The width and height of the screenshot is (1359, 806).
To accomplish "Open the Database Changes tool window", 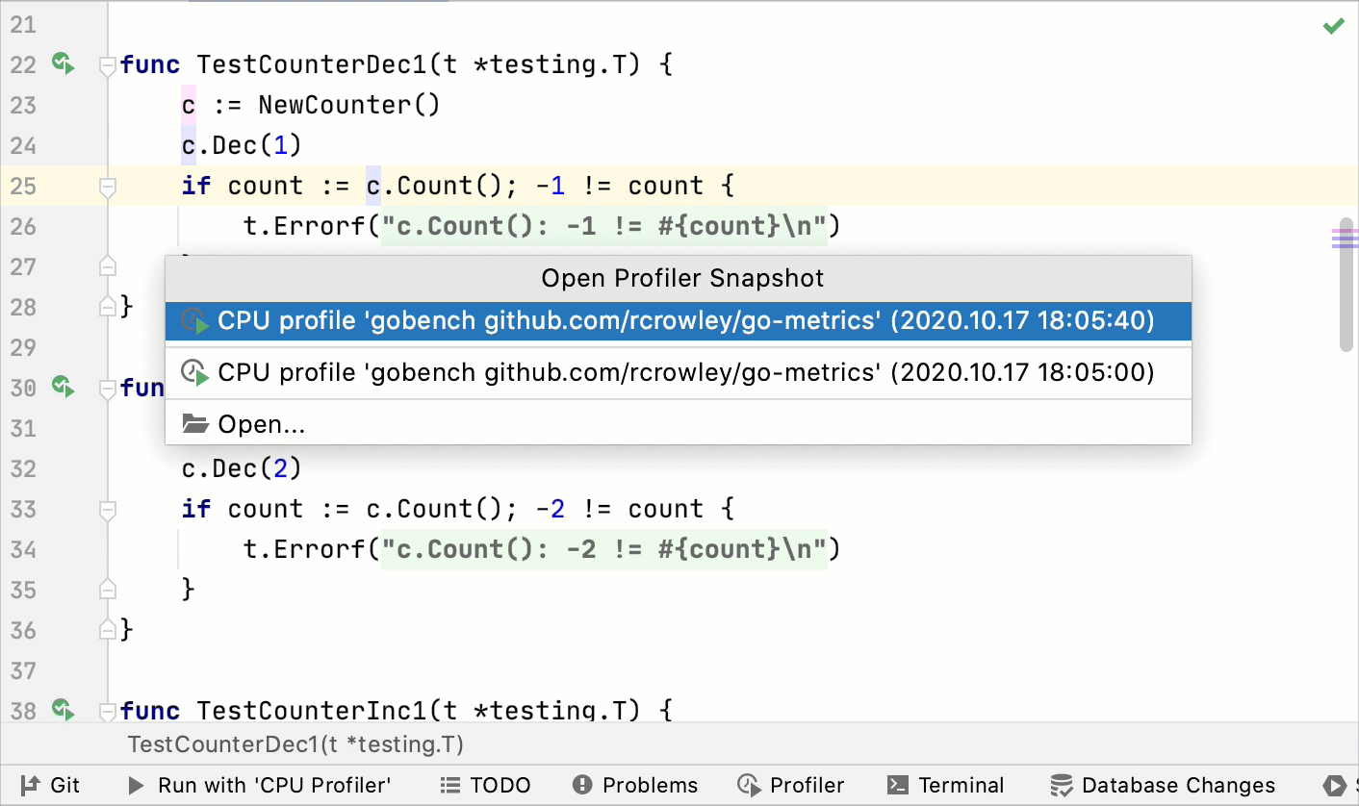I will (1162, 785).
